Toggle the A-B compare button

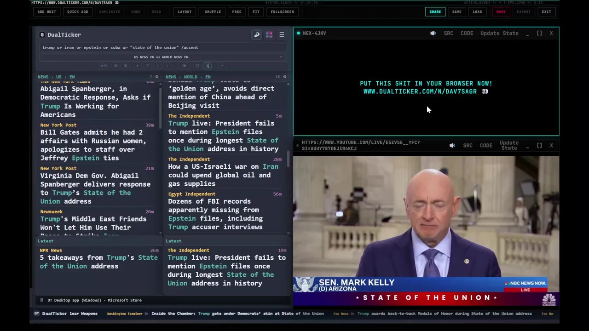tap(104, 66)
